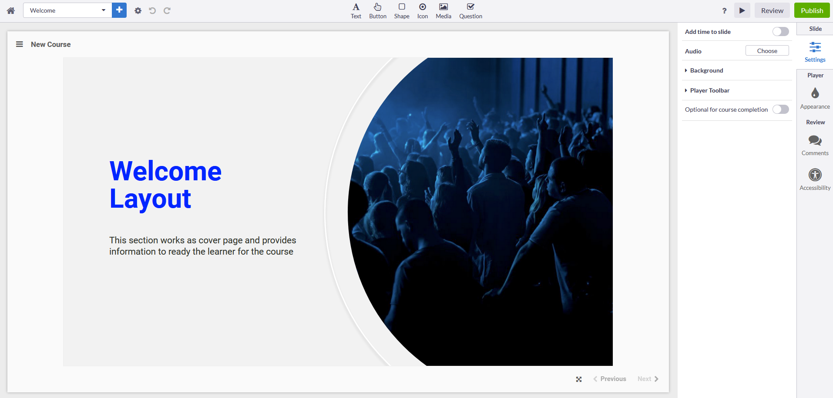
Task: Go to the Next slide
Action: pos(648,379)
